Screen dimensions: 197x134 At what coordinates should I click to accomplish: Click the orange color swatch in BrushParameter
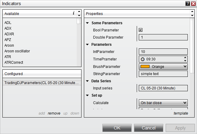point(145,66)
